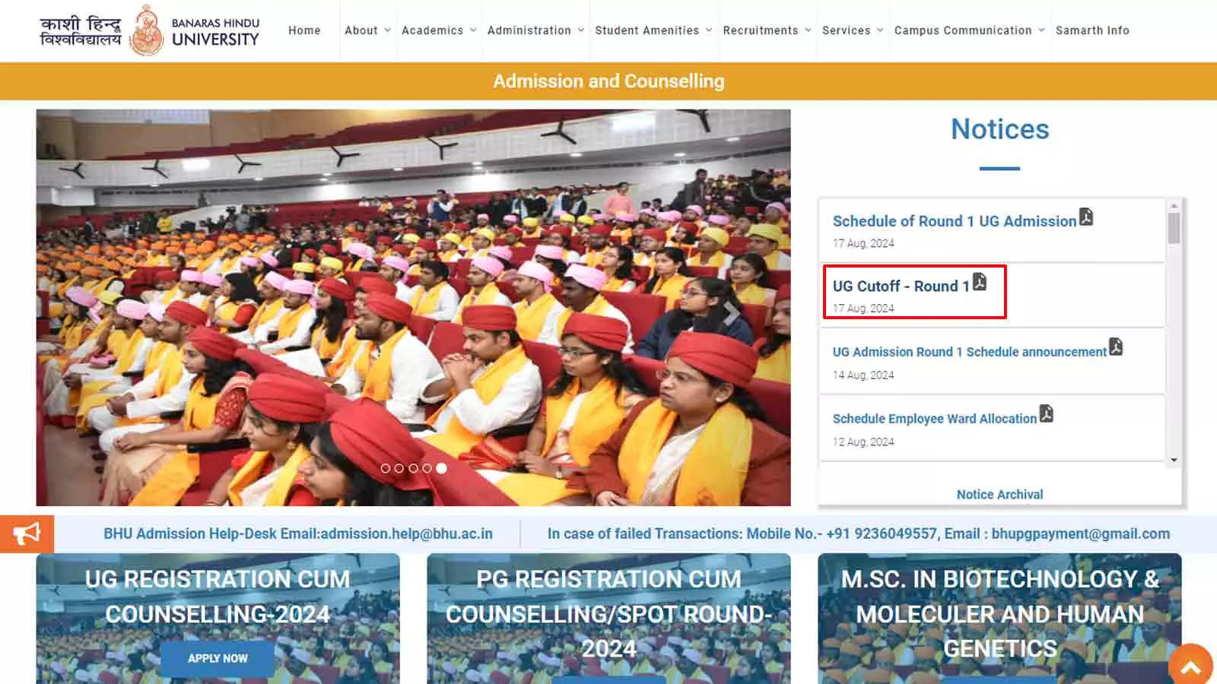The image size is (1217, 684).
Task: Click the megaphone announcement icon
Action: click(27, 534)
